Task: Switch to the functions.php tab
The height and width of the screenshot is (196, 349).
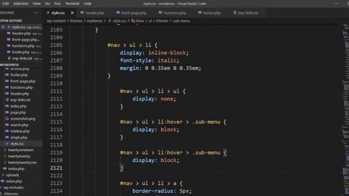Action: pyautogui.click(x=172, y=13)
